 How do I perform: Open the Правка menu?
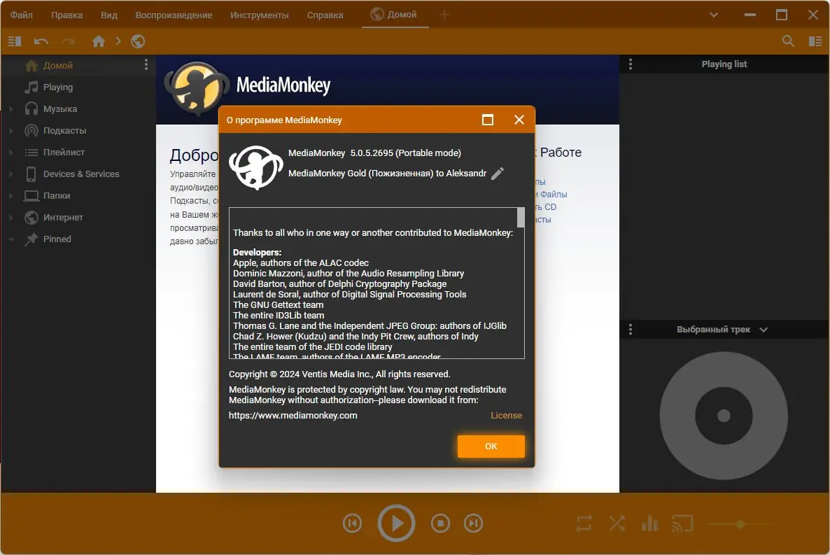pyautogui.click(x=66, y=15)
